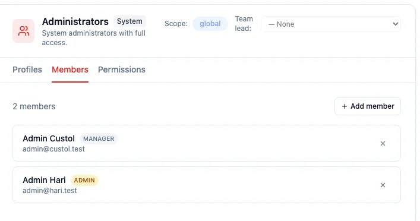Click the admin@hari.test email

click(x=50, y=191)
